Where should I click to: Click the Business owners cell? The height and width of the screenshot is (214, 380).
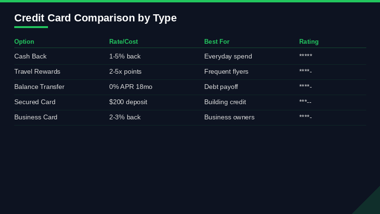point(229,117)
